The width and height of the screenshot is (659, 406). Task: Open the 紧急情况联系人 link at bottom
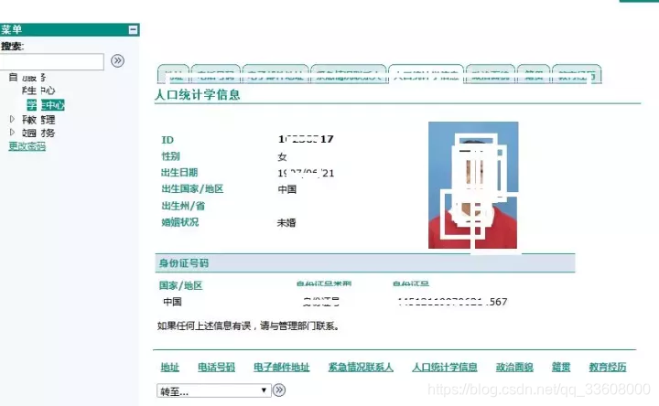point(361,368)
